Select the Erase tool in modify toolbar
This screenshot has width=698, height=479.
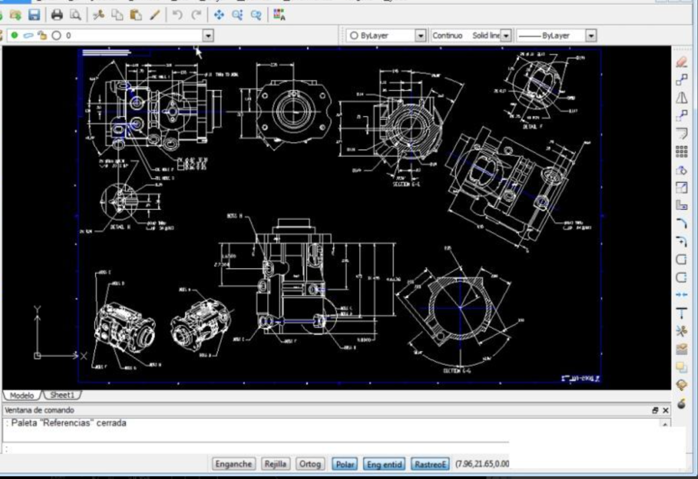682,62
